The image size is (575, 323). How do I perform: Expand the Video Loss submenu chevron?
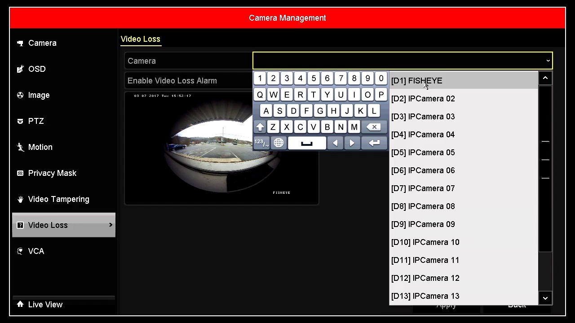tap(111, 225)
